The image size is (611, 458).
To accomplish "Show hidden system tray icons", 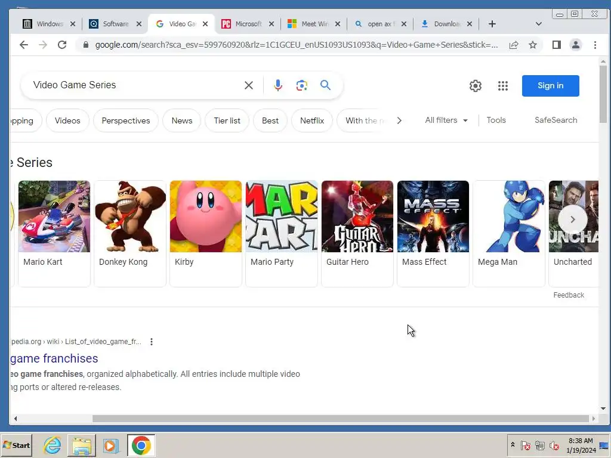I will point(513,445).
